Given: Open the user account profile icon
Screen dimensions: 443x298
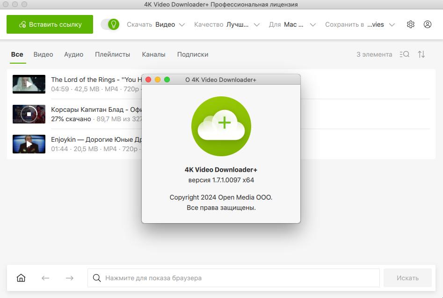Looking at the screenshot, I should tap(428, 24).
